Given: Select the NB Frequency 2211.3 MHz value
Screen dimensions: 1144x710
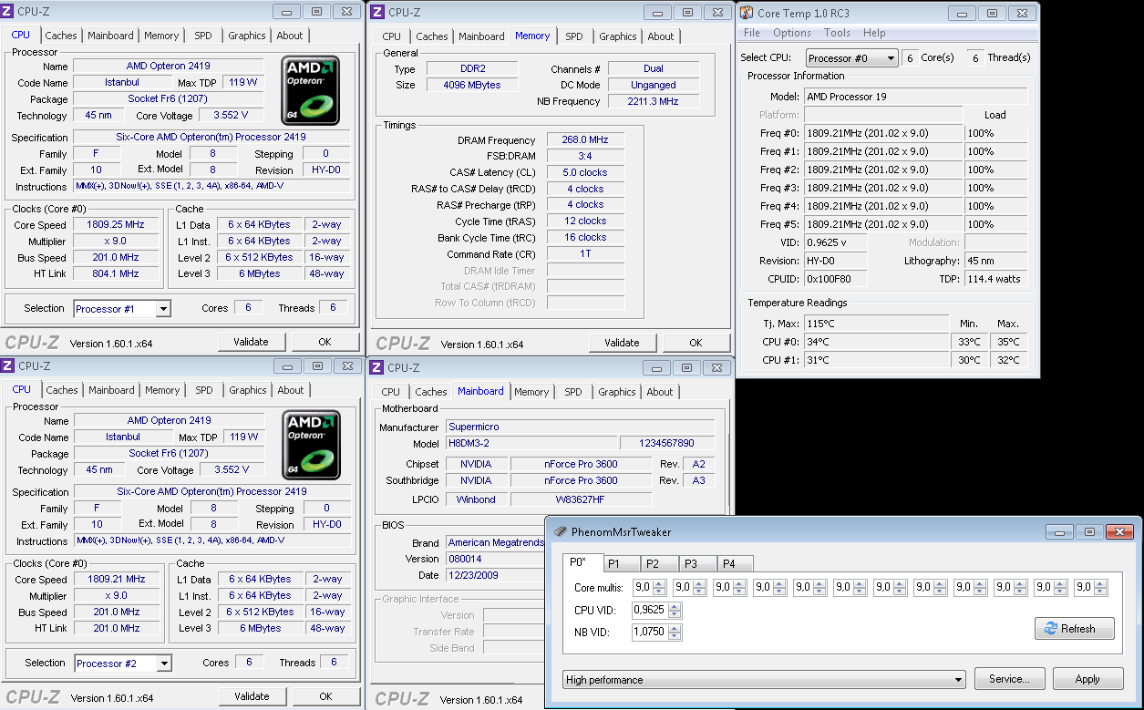Looking at the screenshot, I should [x=654, y=101].
